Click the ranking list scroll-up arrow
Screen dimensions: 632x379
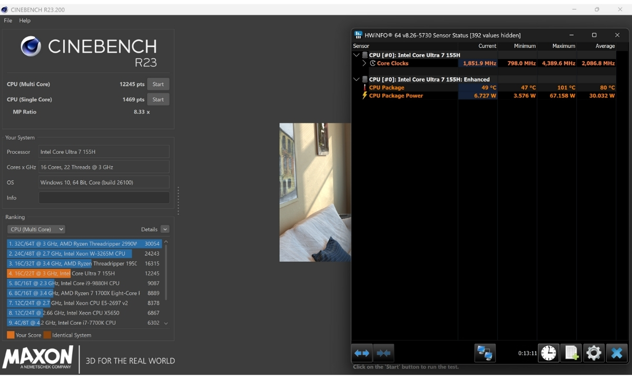tap(166, 242)
